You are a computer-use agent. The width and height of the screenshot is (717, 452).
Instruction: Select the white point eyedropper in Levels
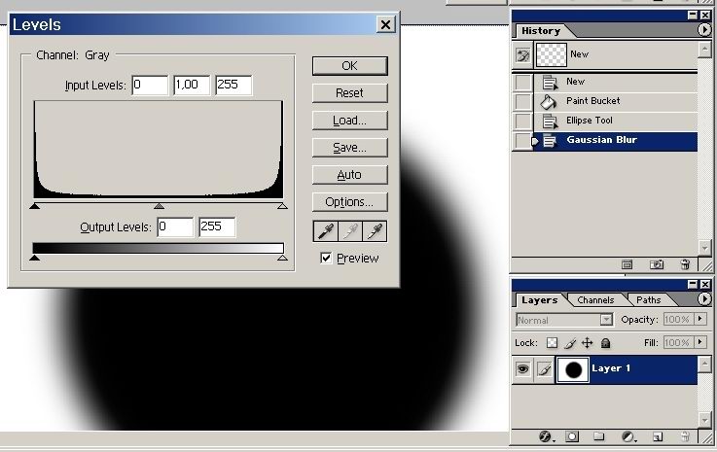tap(375, 230)
